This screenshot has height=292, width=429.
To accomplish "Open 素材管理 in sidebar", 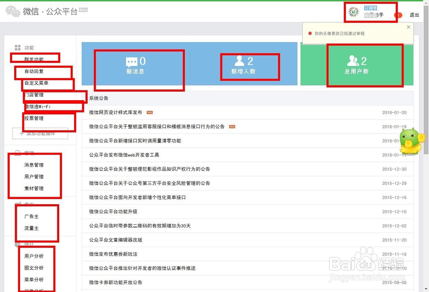I will click(34, 188).
